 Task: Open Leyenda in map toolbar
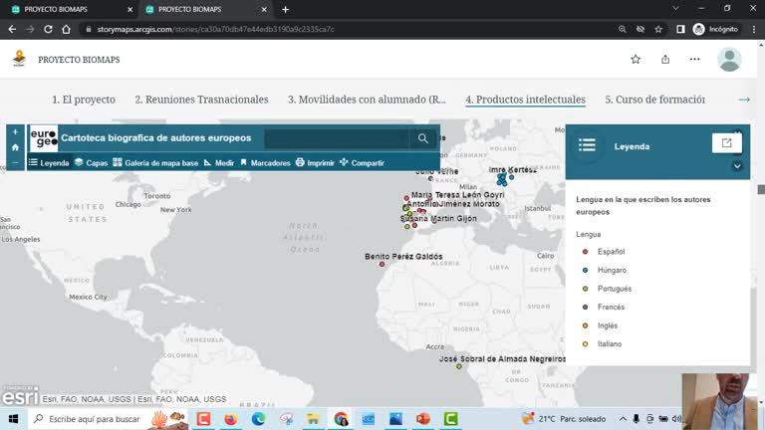(49, 163)
